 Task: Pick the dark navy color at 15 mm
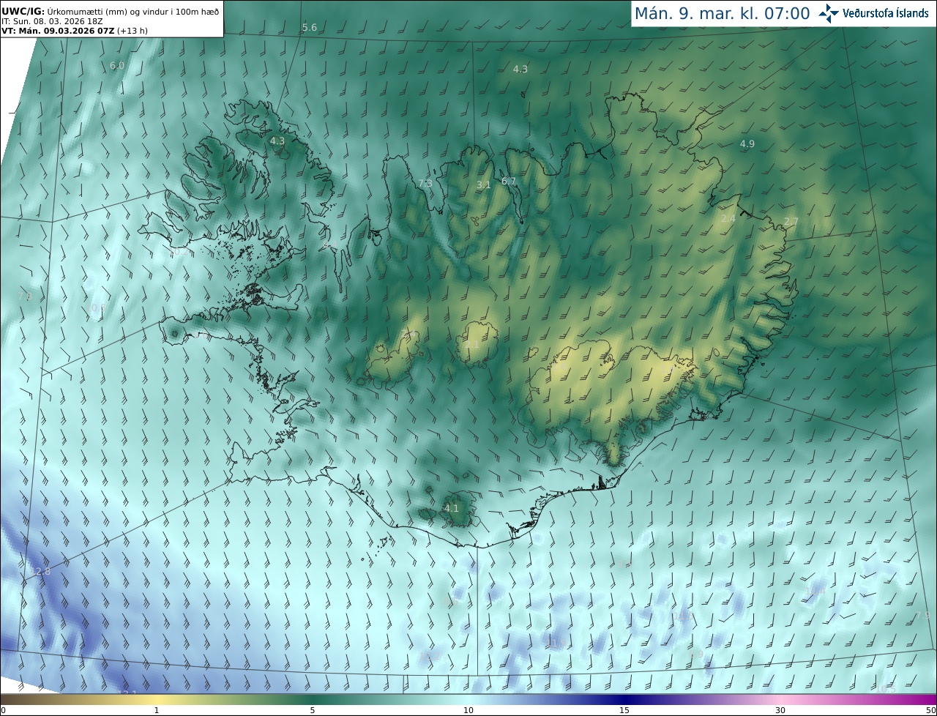point(624,699)
